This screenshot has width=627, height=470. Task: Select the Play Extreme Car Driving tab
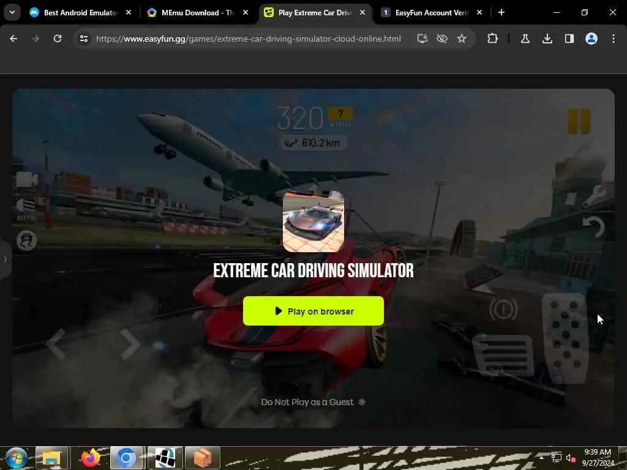point(315,12)
